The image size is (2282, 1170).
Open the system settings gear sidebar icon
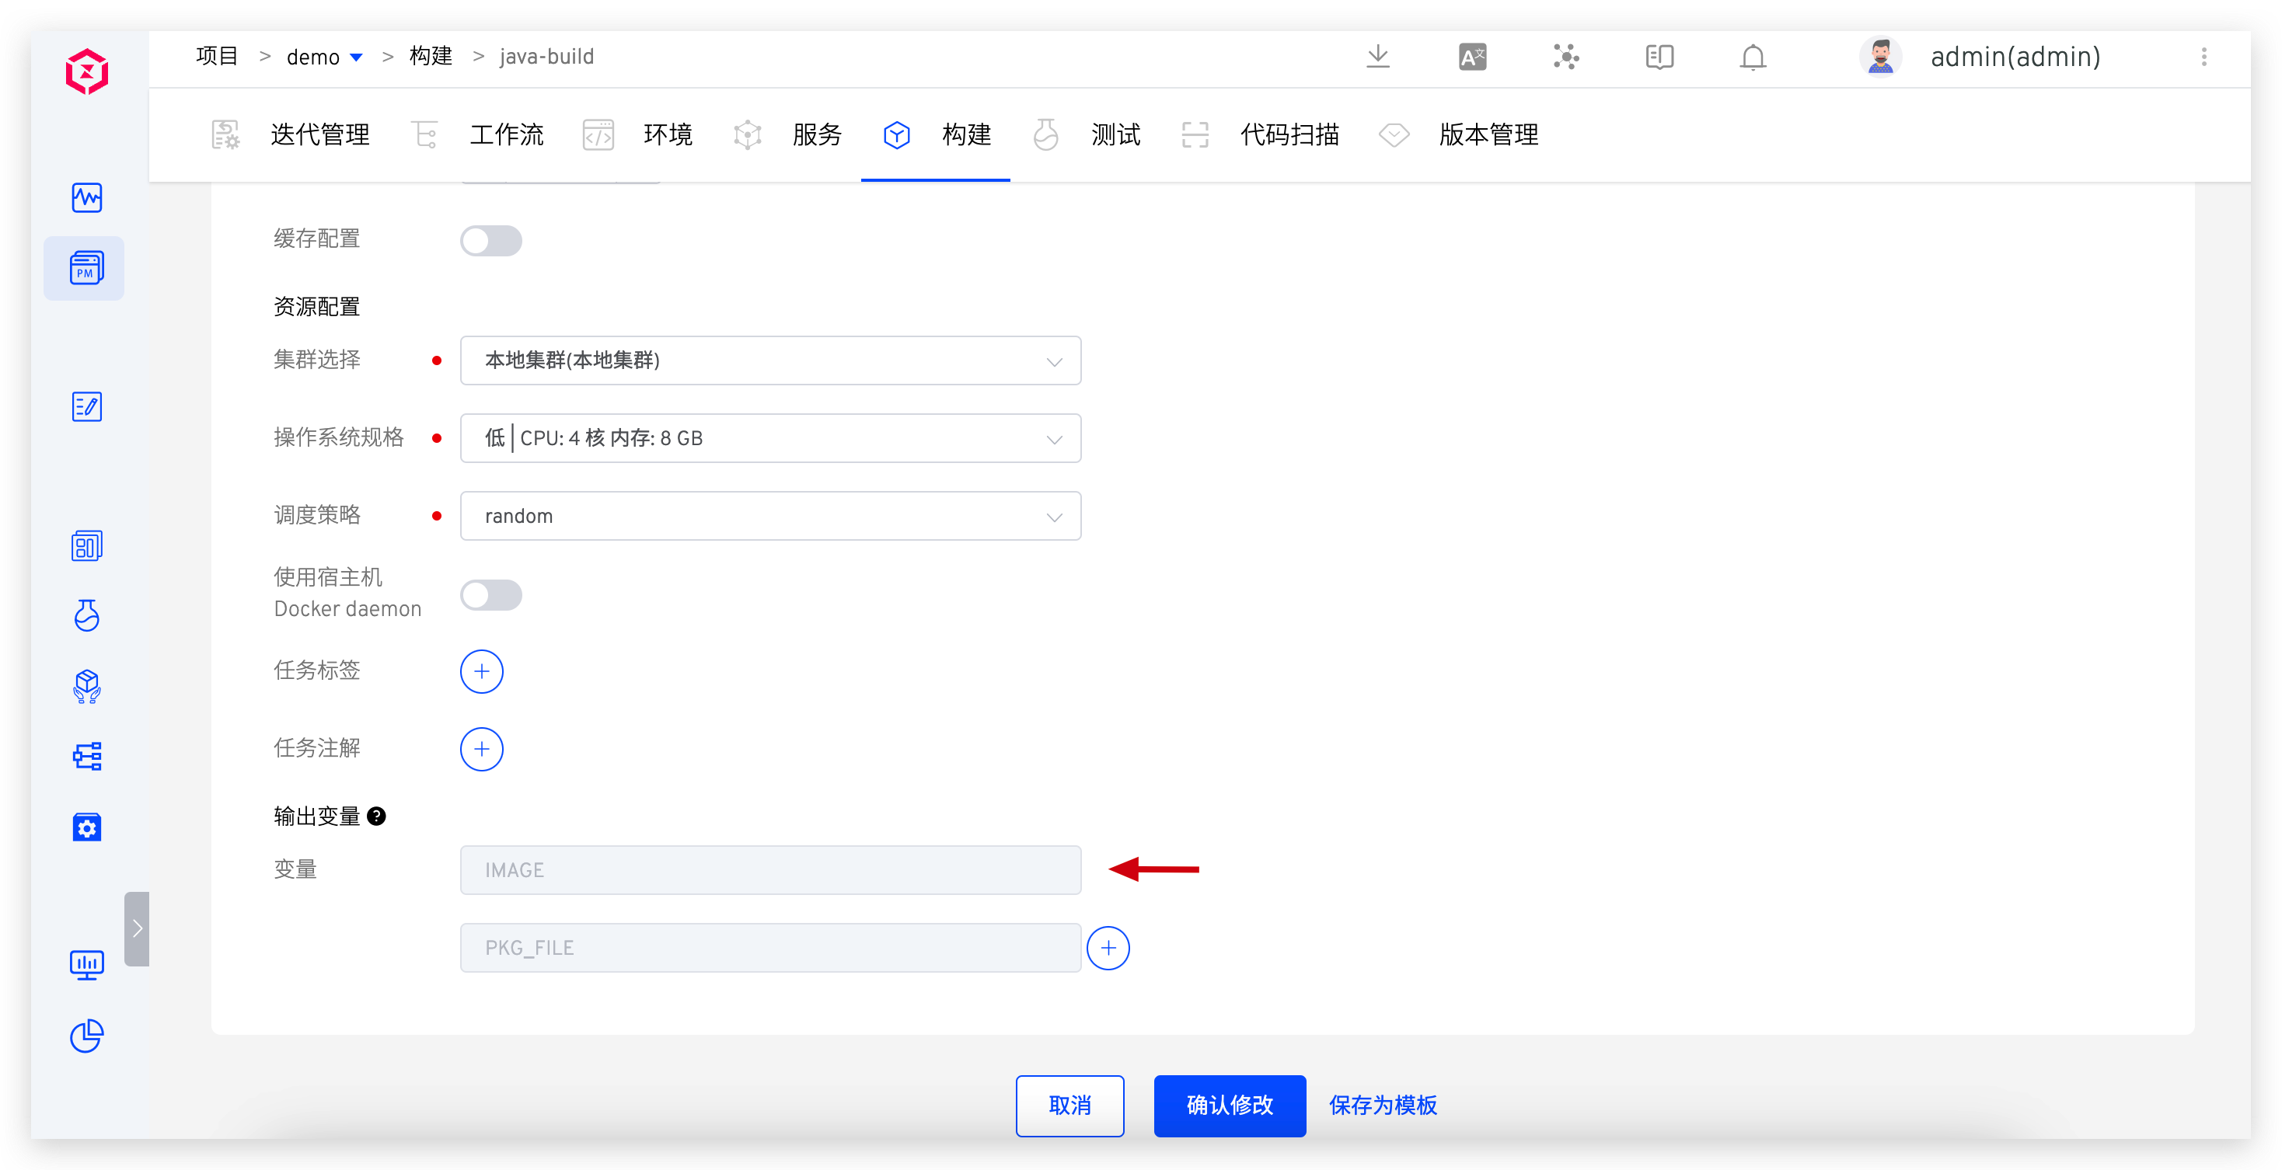pos(87,827)
